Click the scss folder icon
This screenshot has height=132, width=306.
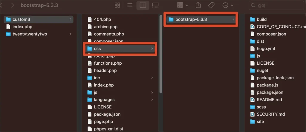(x=252, y=107)
